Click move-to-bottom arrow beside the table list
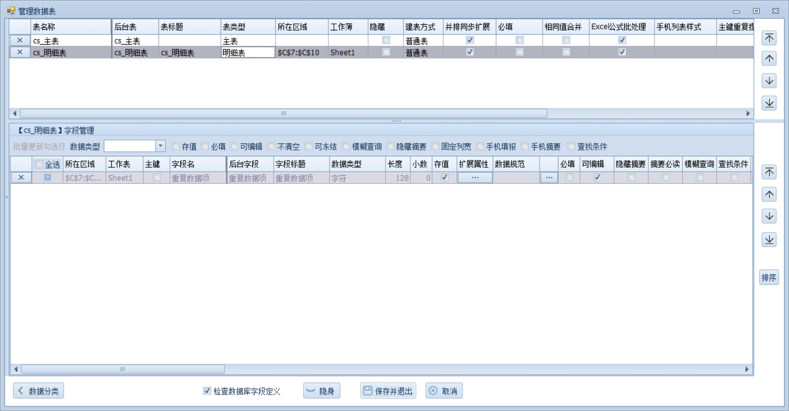The width and height of the screenshot is (789, 411). (x=769, y=103)
